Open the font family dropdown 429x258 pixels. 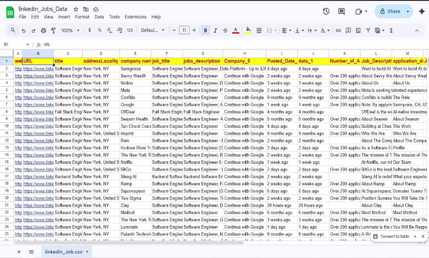pos(153,31)
